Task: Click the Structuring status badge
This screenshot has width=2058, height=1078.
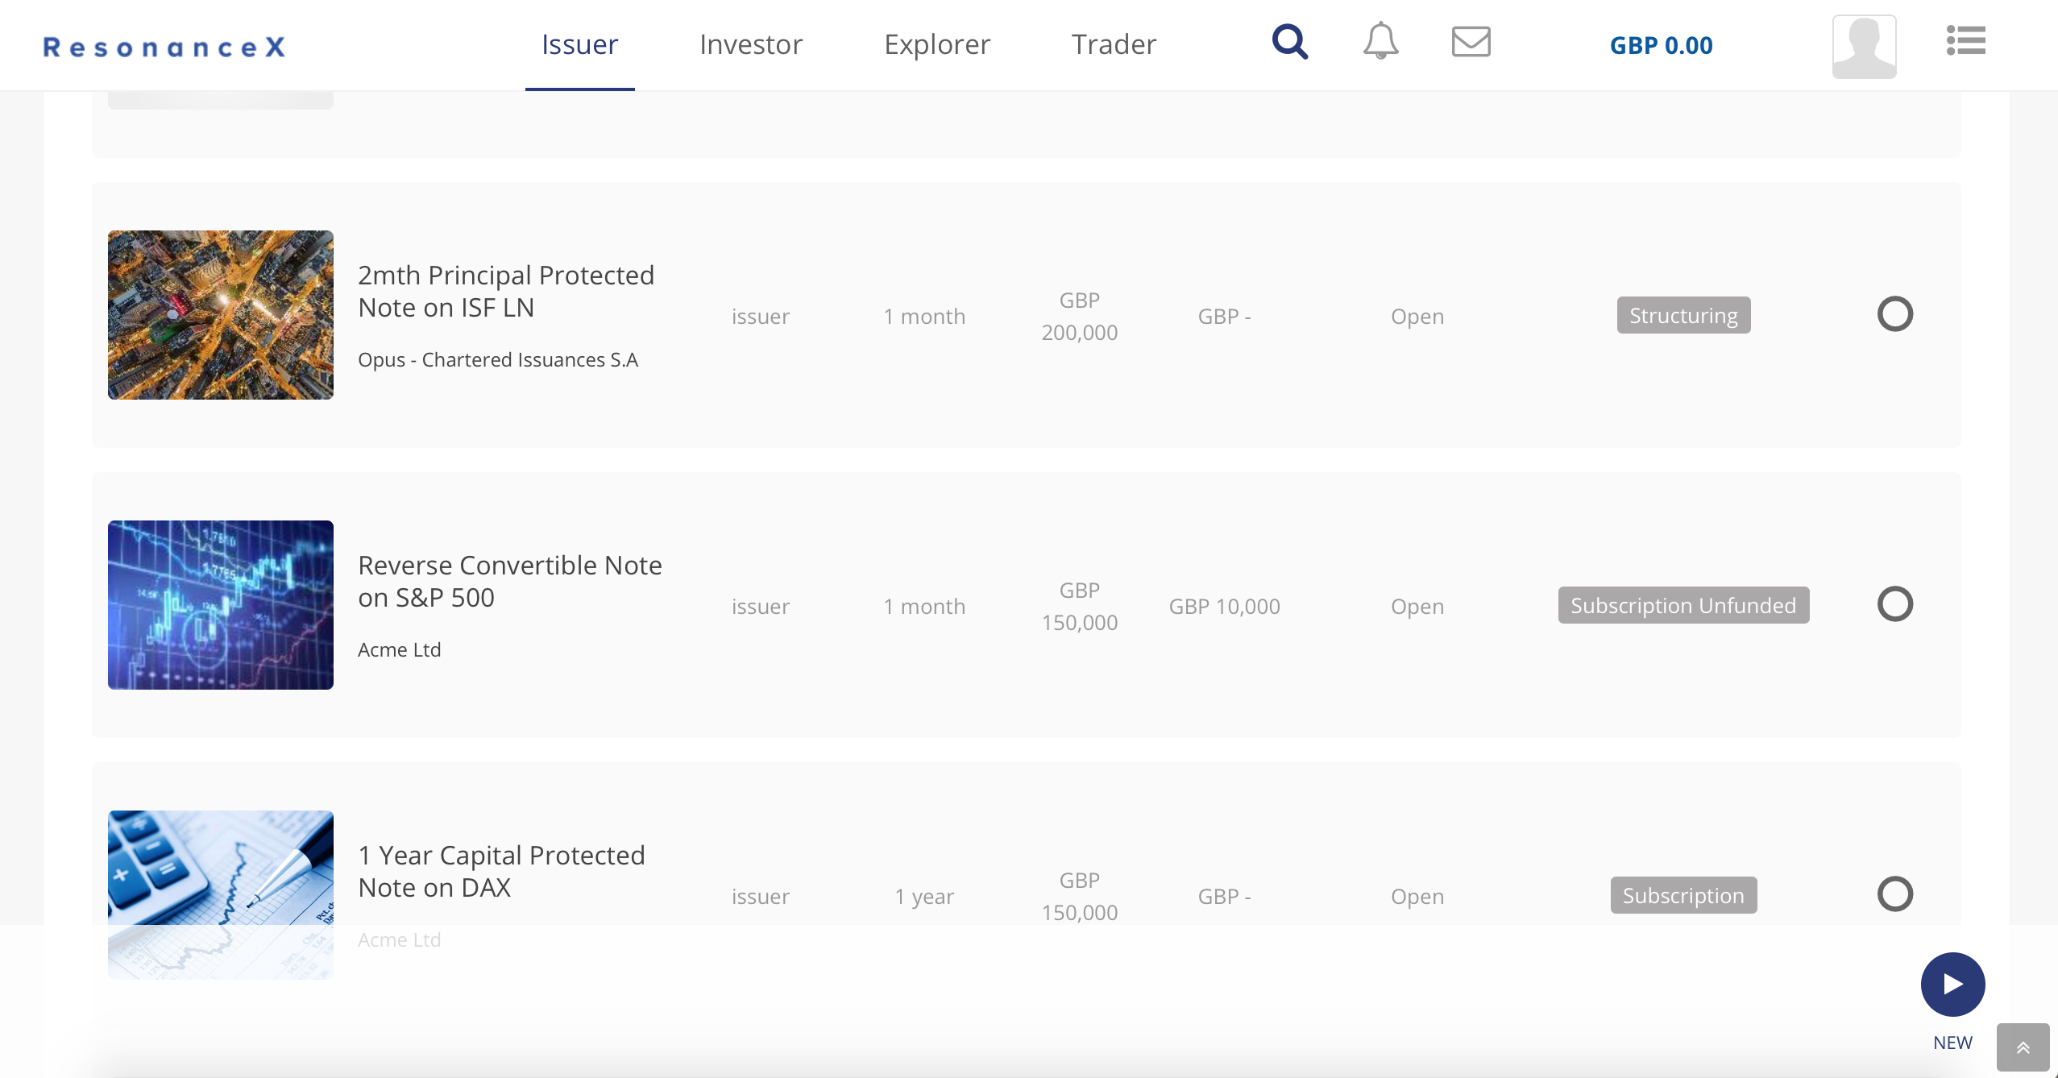Action: pyautogui.click(x=1683, y=315)
